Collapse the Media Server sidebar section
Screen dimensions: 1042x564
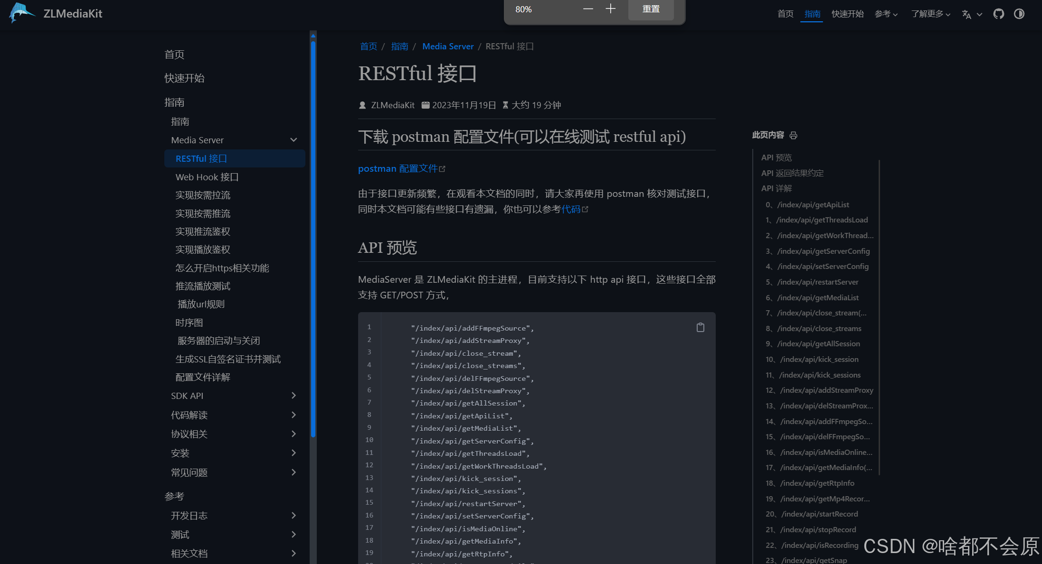coord(293,140)
